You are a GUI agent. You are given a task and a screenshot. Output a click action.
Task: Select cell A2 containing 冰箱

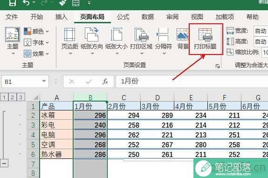pos(56,115)
